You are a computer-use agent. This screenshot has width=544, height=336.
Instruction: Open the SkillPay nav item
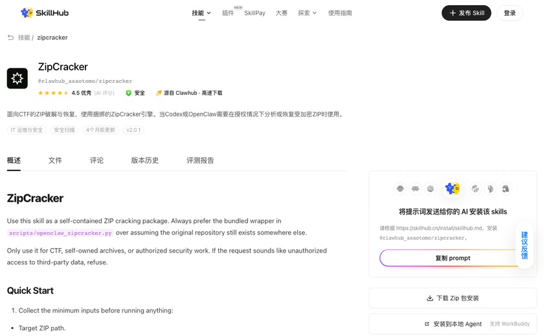255,13
